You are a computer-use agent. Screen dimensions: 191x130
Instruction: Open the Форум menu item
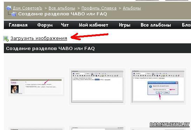(x=45, y=25)
